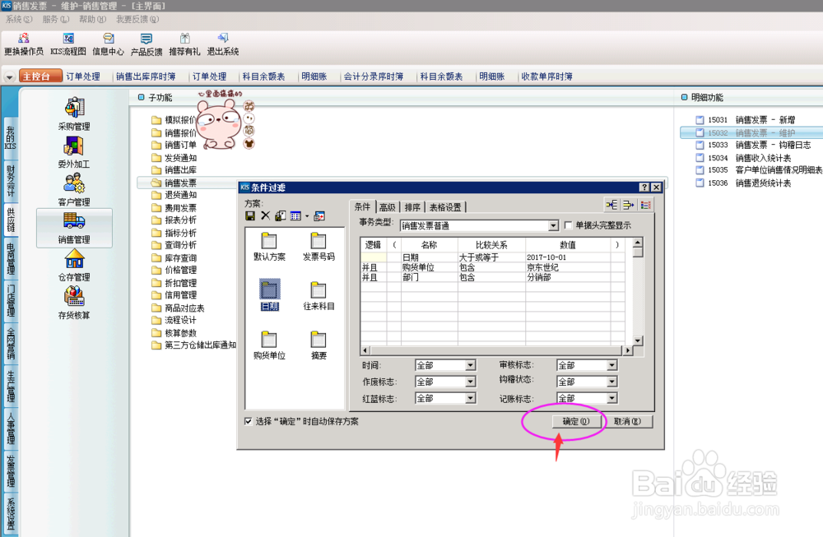This screenshot has width=823, height=537.
Task: Switch to the 销售出库序时簿 tab
Action: click(146, 76)
